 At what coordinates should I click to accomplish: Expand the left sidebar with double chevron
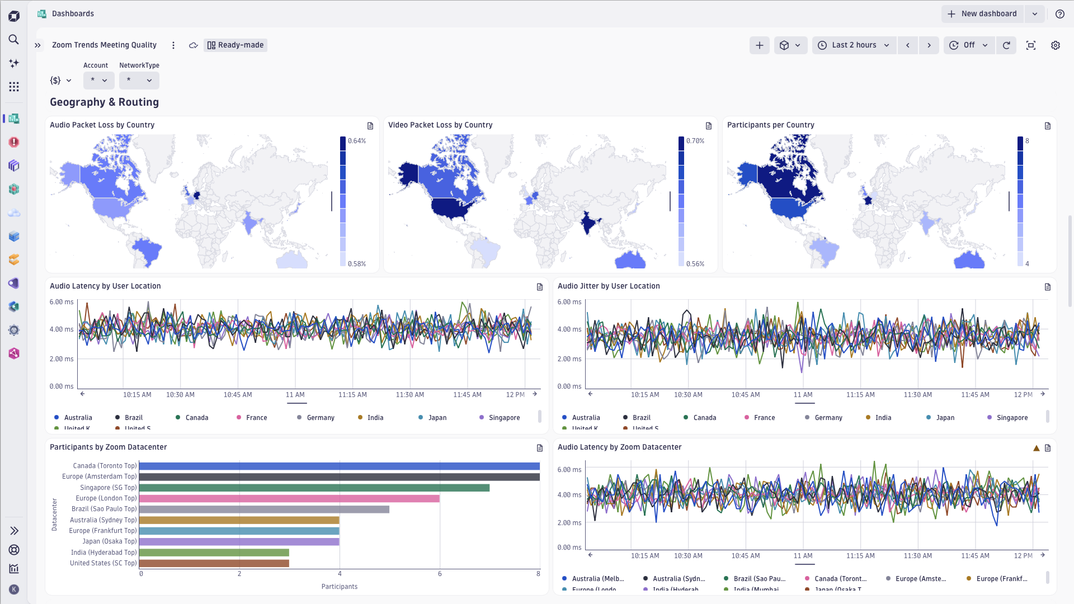pyautogui.click(x=14, y=531)
